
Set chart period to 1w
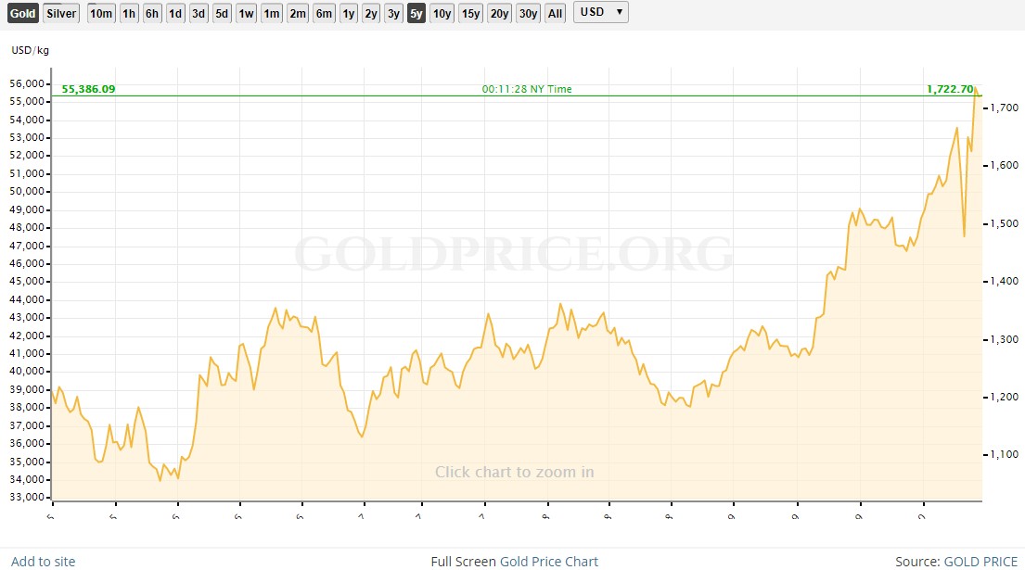(246, 13)
